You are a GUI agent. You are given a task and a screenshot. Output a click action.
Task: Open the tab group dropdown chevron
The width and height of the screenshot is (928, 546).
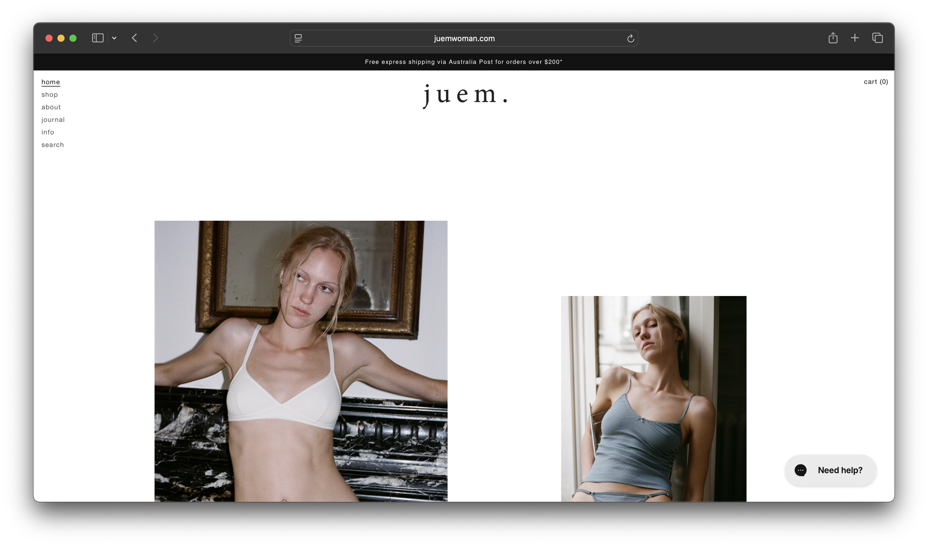coord(114,38)
